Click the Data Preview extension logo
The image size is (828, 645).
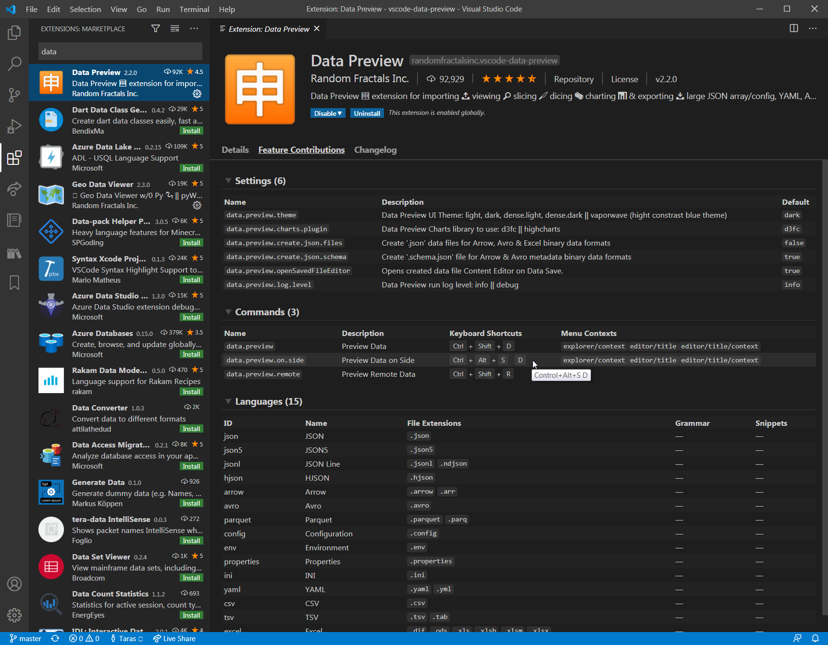click(x=260, y=89)
